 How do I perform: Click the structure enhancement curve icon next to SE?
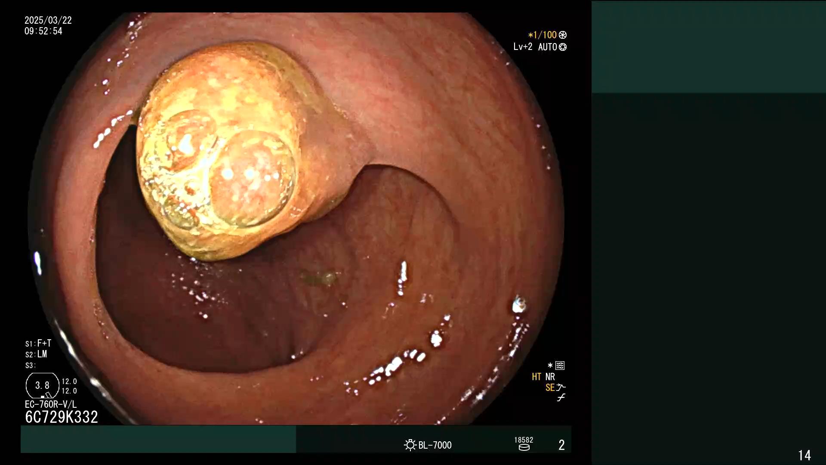561,387
